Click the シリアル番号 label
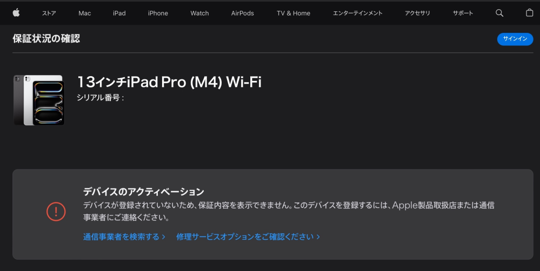 (100, 98)
